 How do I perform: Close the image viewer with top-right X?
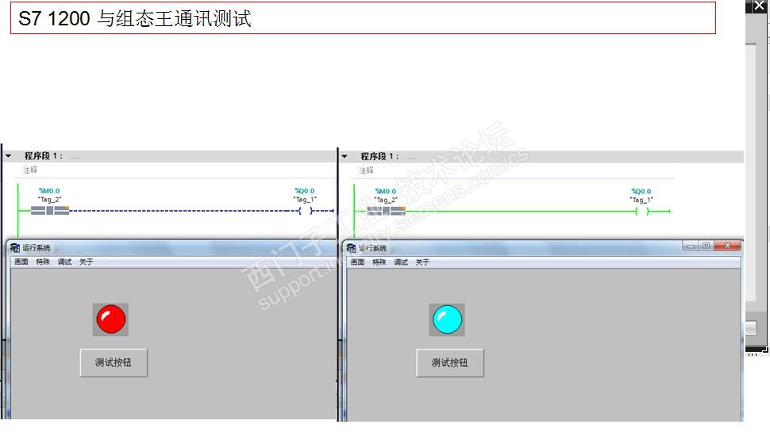click(x=759, y=6)
